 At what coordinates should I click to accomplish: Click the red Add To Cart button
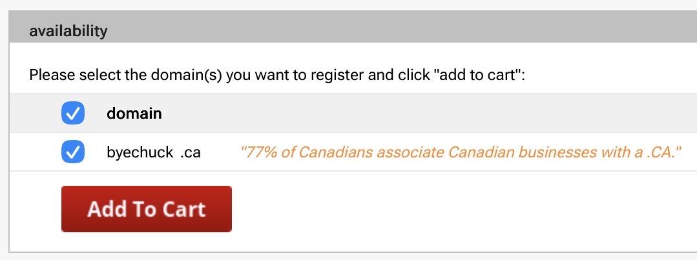pos(147,208)
